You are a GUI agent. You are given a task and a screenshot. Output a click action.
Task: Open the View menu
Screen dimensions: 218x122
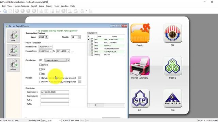(10, 6)
